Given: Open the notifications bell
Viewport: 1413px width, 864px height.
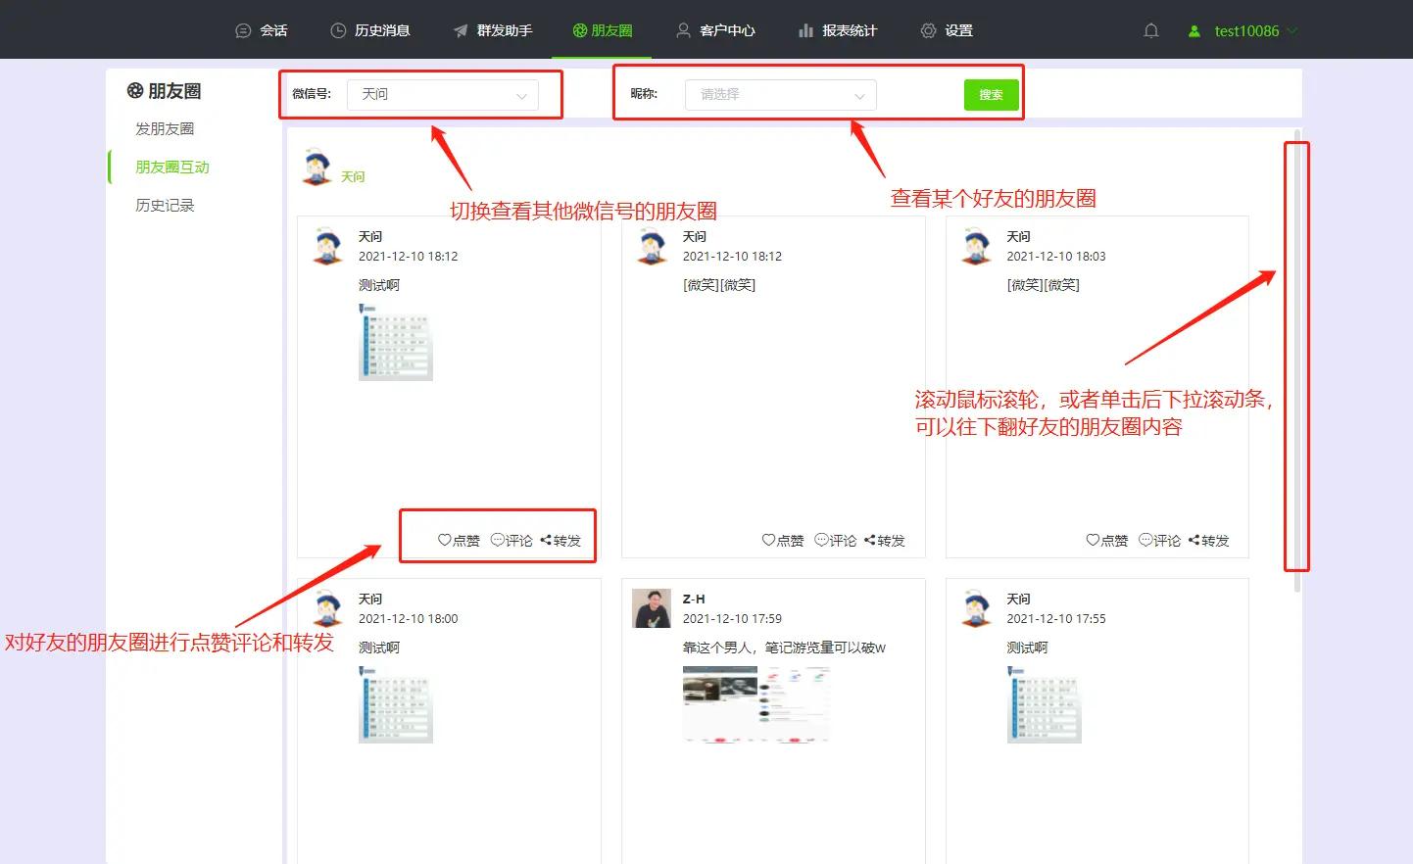Looking at the screenshot, I should point(1151,30).
